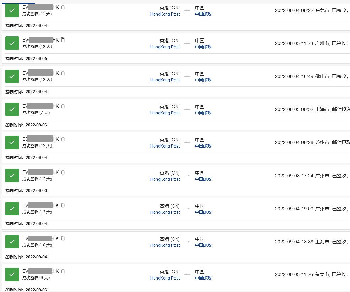Open 中国邮政 link for the 11-day parcel
This screenshot has width=350, height=292.
203,14
